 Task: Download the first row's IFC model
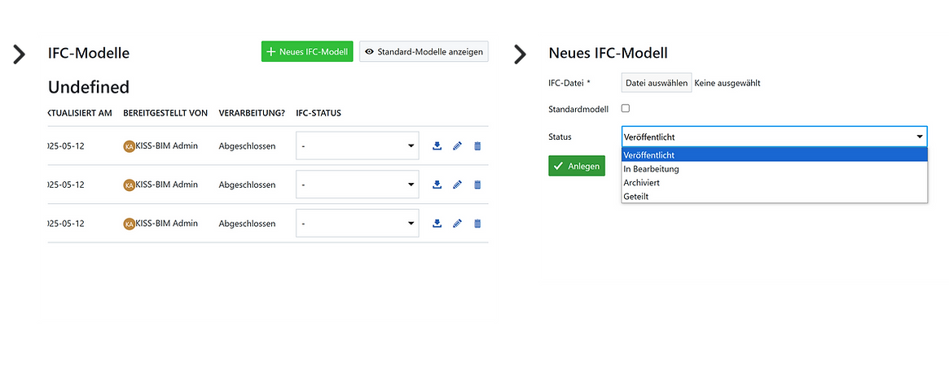[437, 146]
